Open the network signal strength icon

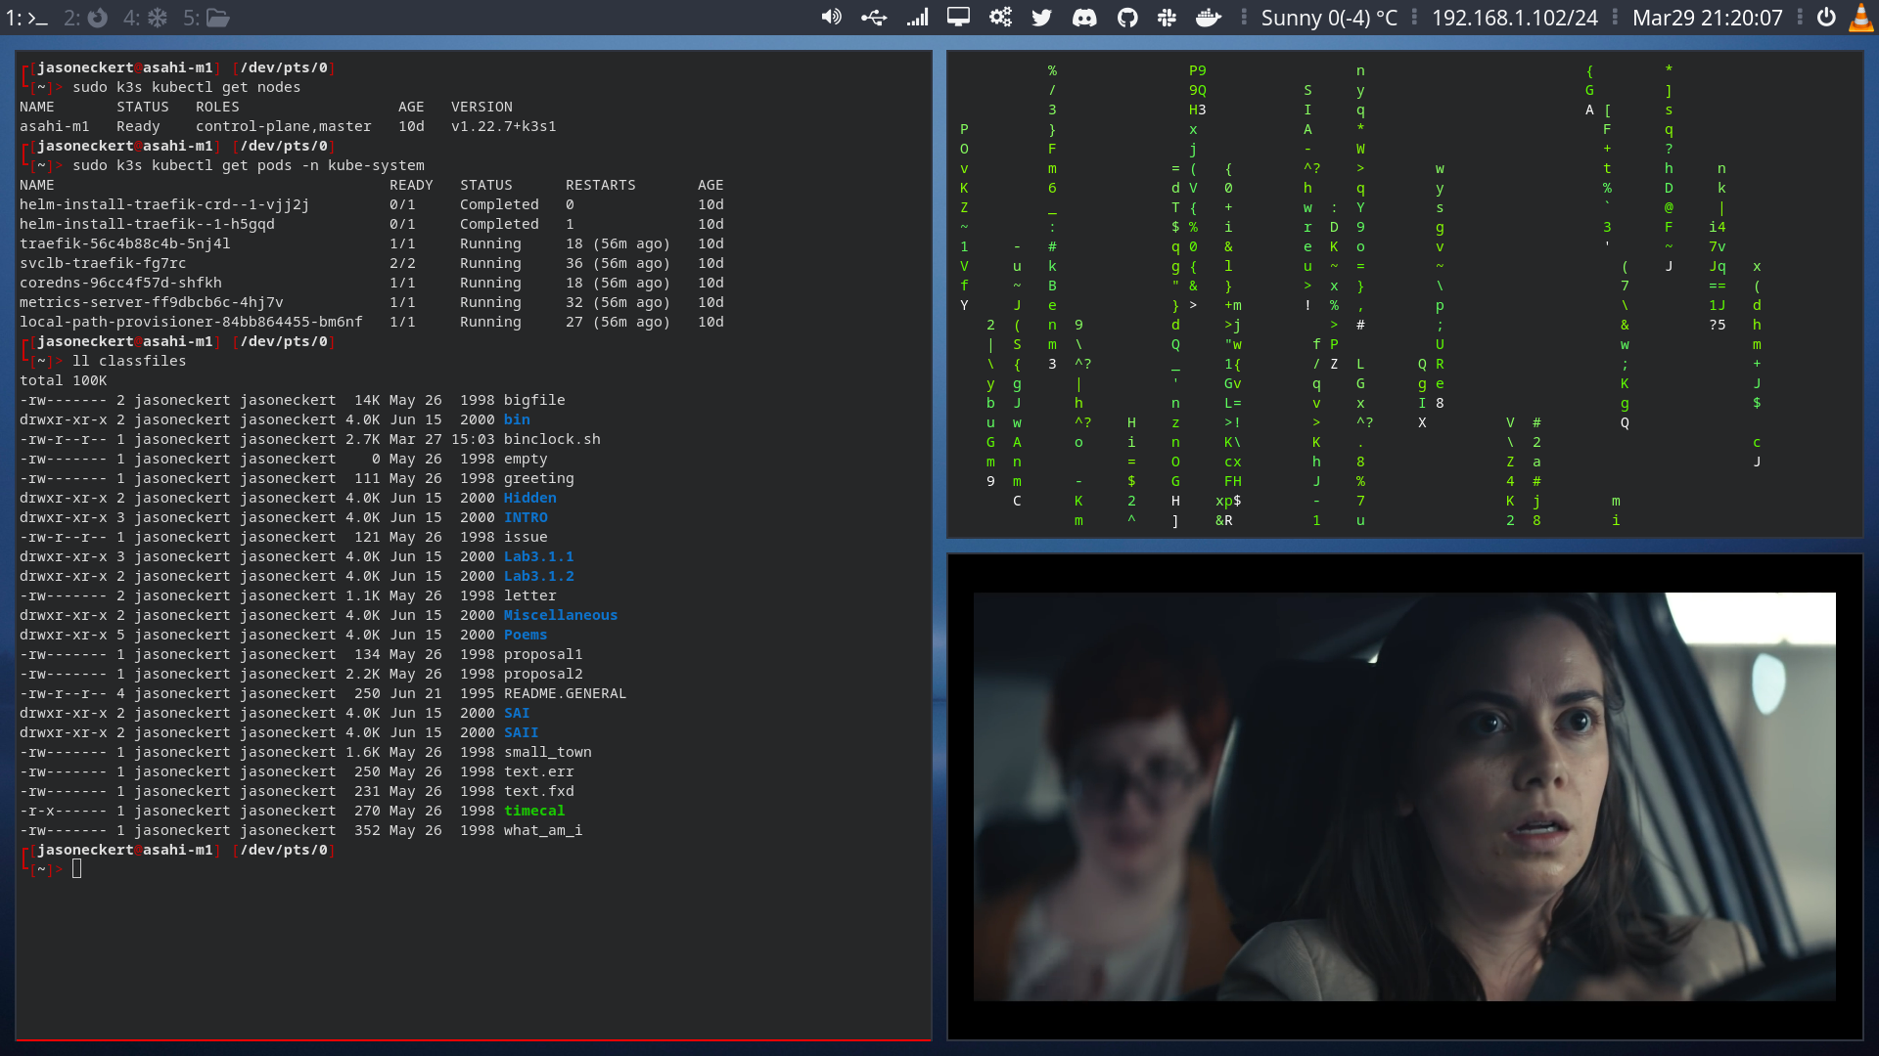tap(917, 18)
